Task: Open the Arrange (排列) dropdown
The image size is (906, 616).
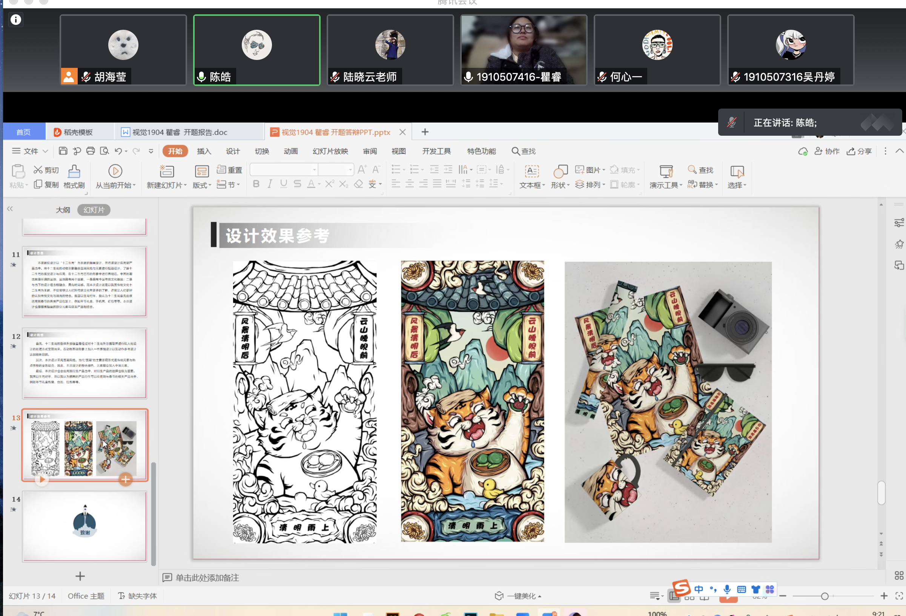Action: coord(590,184)
